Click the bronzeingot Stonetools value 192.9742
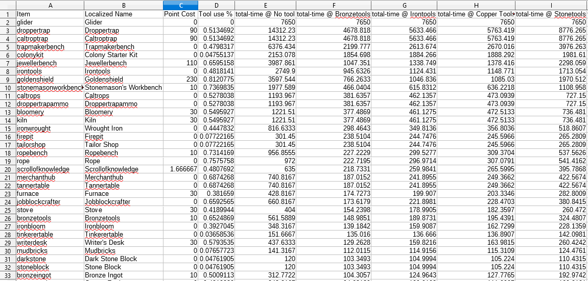 (552, 275)
